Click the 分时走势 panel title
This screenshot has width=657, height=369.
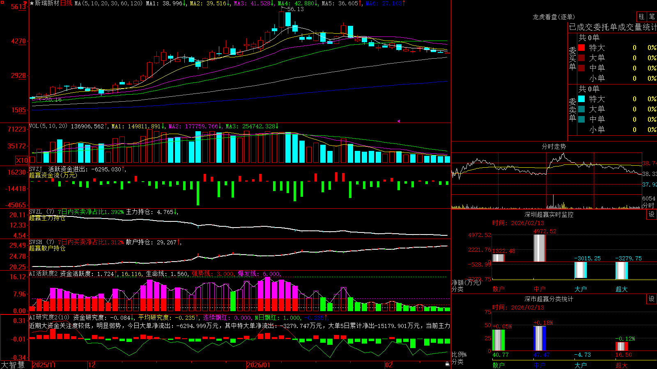coord(554,146)
